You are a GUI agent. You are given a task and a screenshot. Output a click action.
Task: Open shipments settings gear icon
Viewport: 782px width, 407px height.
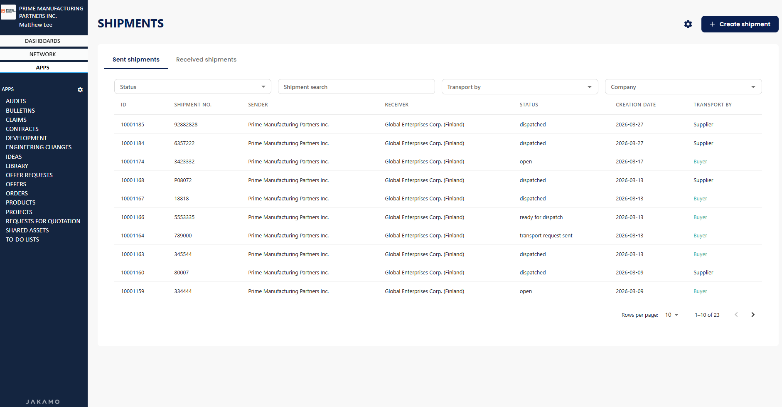[x=688, y=24]
